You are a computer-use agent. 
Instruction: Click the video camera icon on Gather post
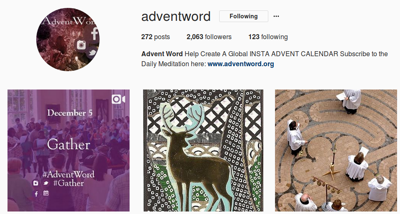point(118,100)
